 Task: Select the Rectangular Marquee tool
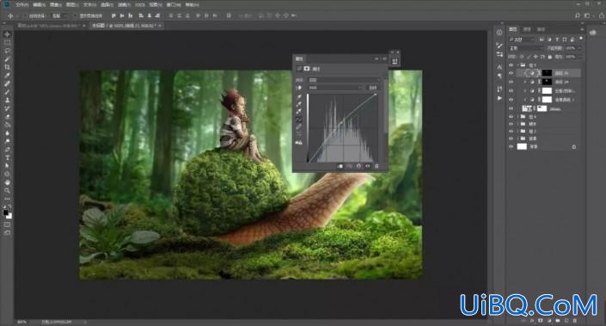click(7, 42)
